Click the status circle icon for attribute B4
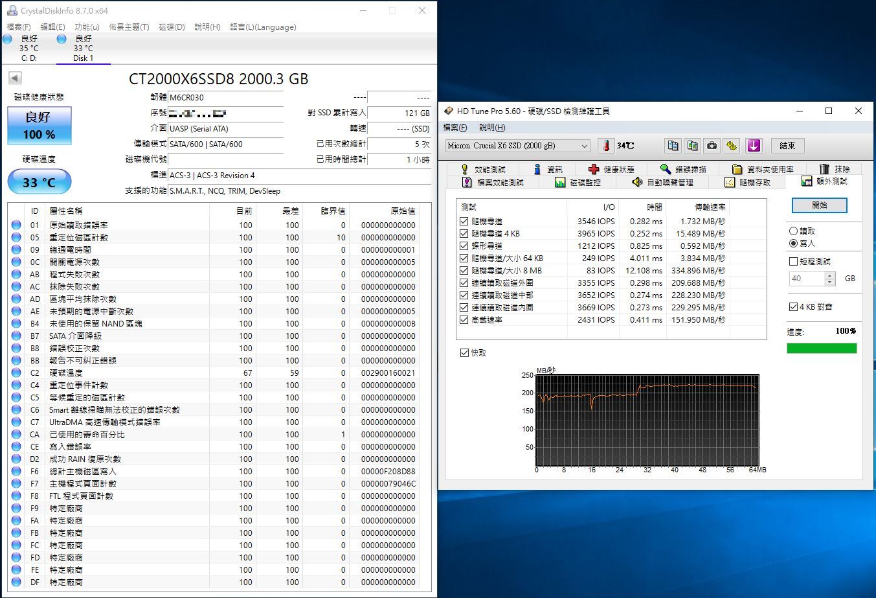This screenshot has height=598, width=876. (x=16, y=324)
